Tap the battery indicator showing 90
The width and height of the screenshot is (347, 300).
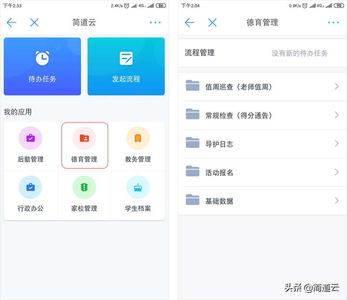coord(339,6)
